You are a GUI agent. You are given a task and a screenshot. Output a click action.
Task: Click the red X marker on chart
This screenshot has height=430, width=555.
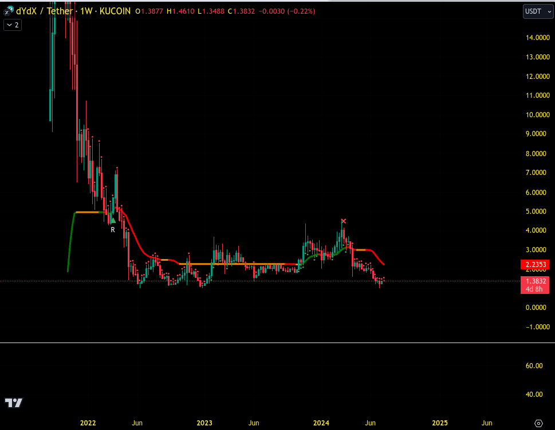tap(343, 221)
